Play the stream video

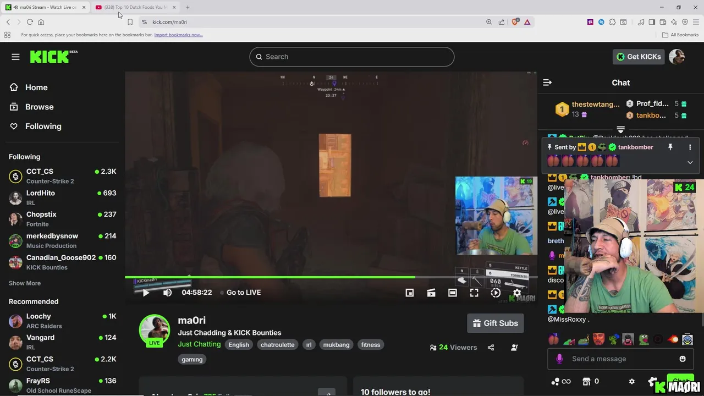146,293
